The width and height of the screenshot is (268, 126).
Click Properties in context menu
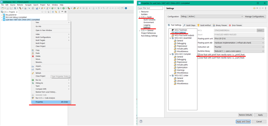click(x=51, y=102)
